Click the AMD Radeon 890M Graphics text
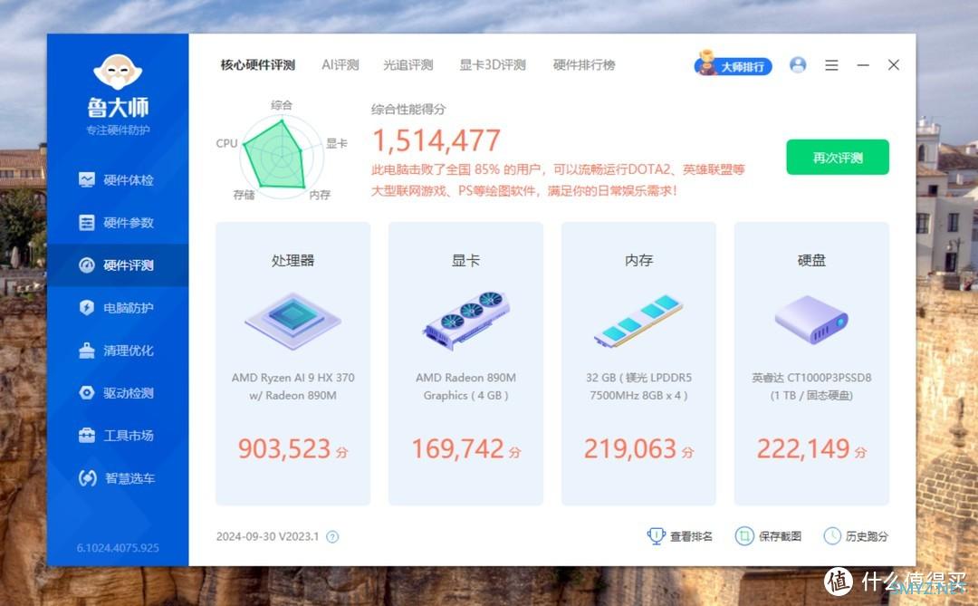 tap(466, 386)
